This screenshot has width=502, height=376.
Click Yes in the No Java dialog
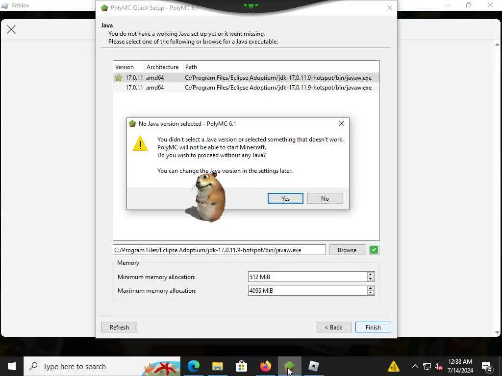point(285,198)
